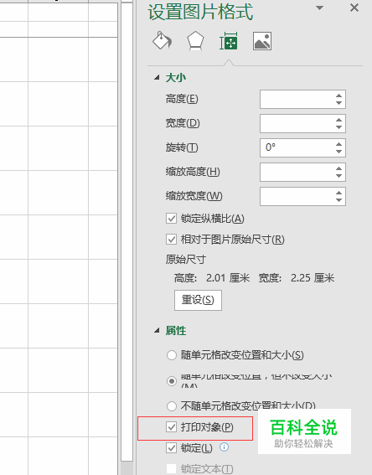Decrease 宽度(D) with the down spinner
The height and width of the screenshot is (475, 372).
point(338,127)
